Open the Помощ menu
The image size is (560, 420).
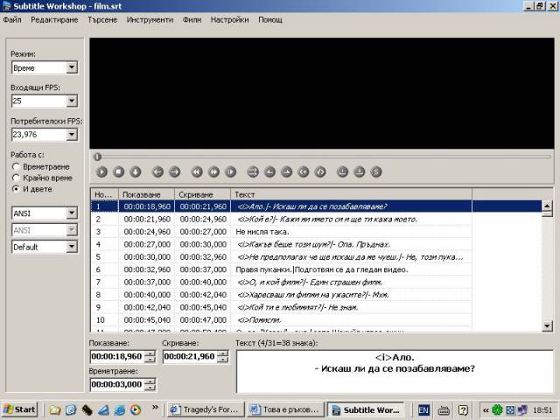[x=270, y=19]
